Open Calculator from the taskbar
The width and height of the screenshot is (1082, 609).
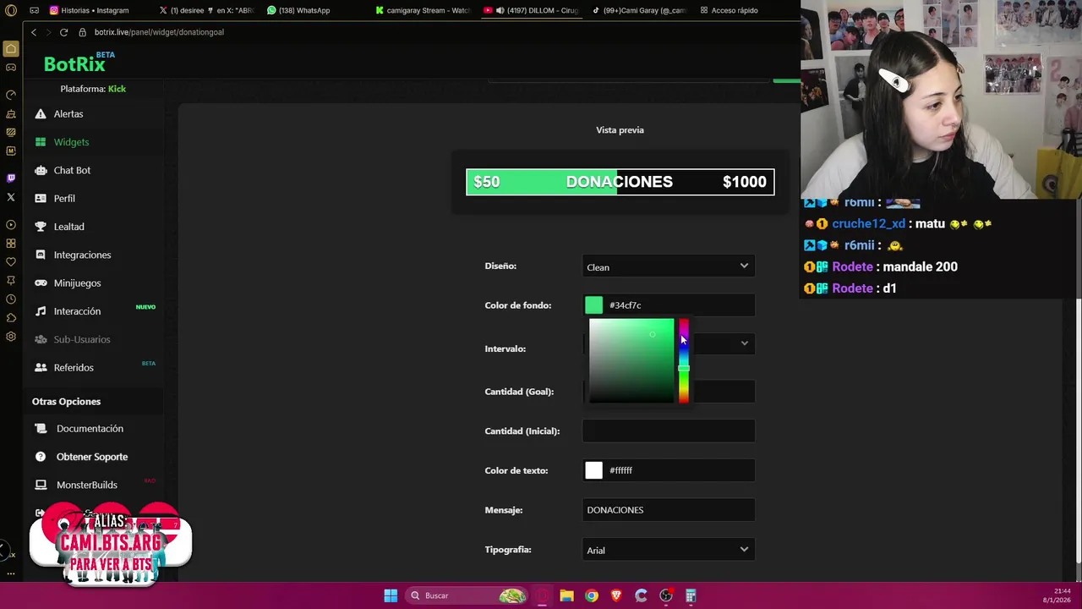pyautogui.click(x=691, y=595)
